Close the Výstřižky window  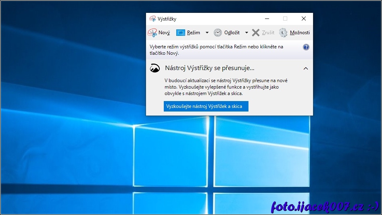coord(303,19)
